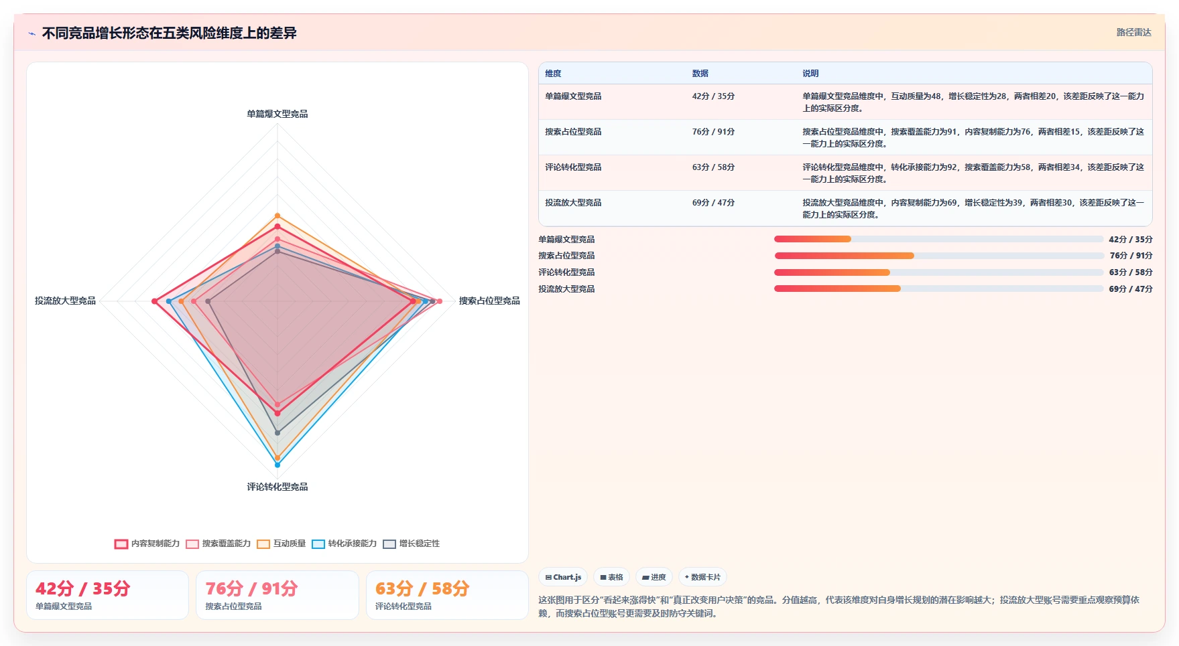Image resolution: width=1179 pixels, height=646 pixels.
Task: Click the 说明 column header
Action: (810, 74)
